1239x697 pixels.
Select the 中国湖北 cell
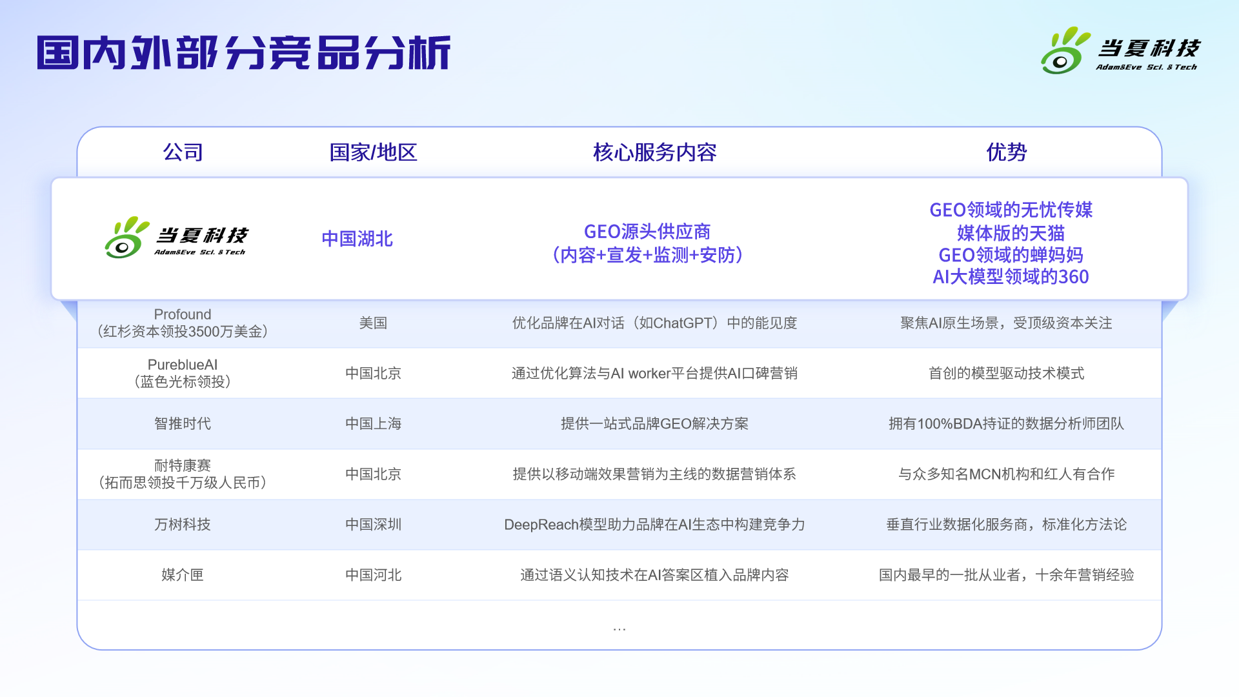pyautogui.click(x=357, y=239)
